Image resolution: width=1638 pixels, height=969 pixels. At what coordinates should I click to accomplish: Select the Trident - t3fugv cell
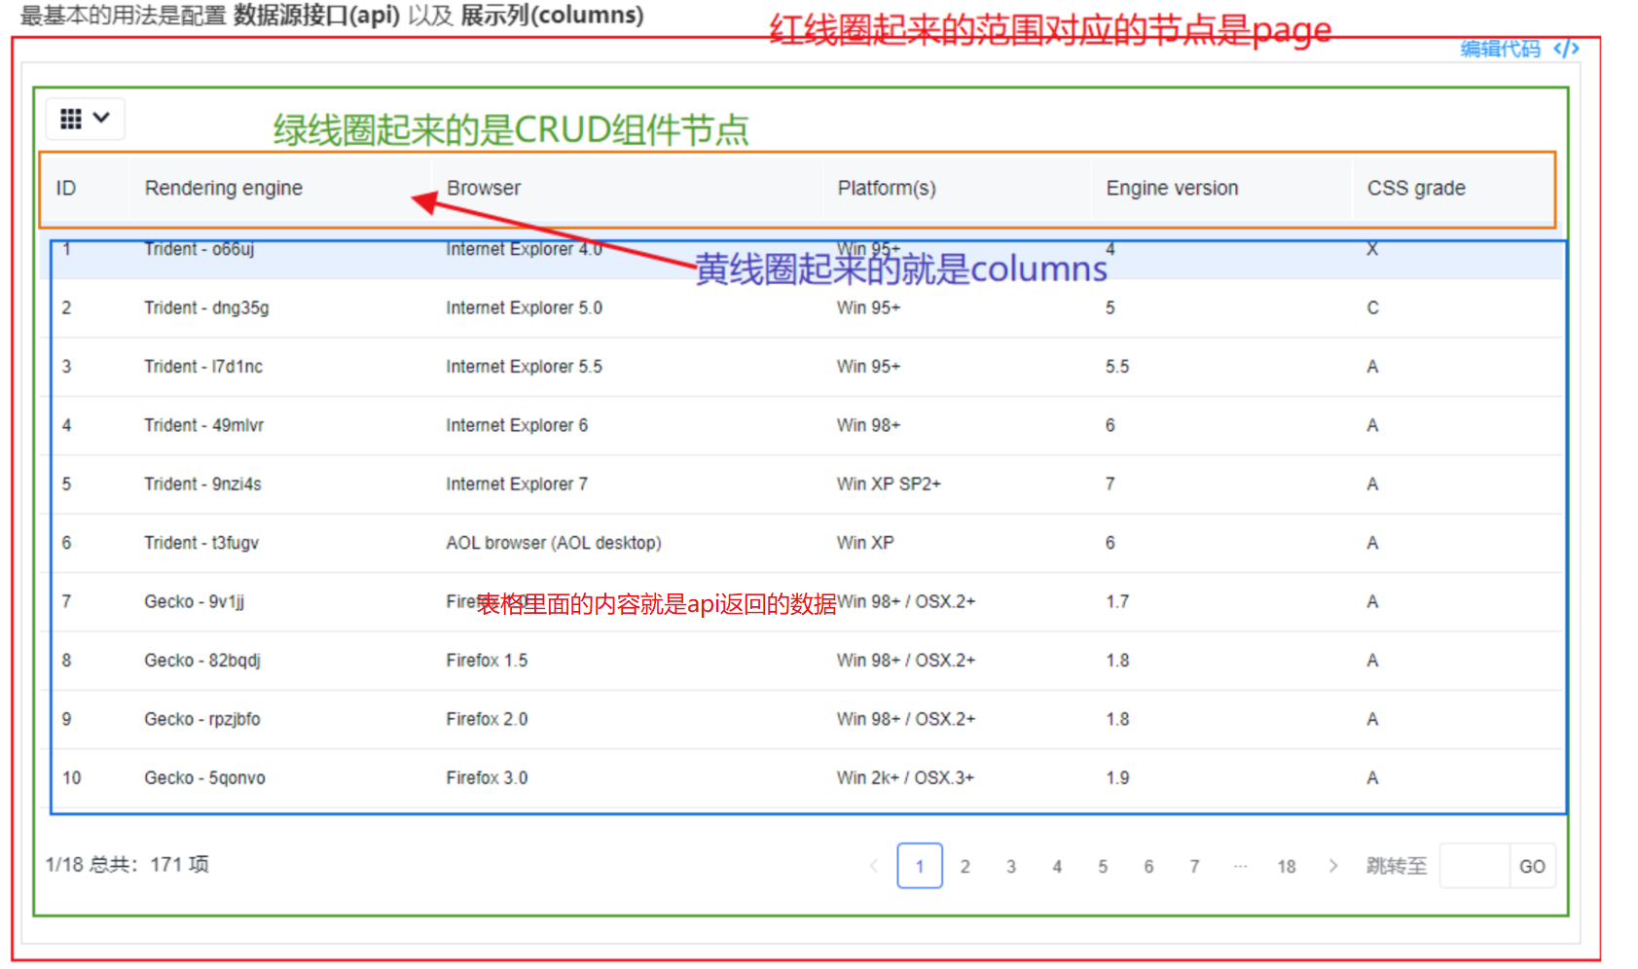(x=201, y=543)
